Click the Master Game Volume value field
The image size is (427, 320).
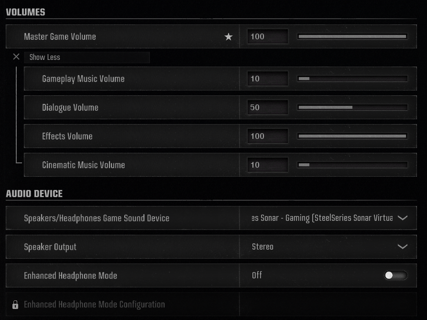(x=267, y=36)
